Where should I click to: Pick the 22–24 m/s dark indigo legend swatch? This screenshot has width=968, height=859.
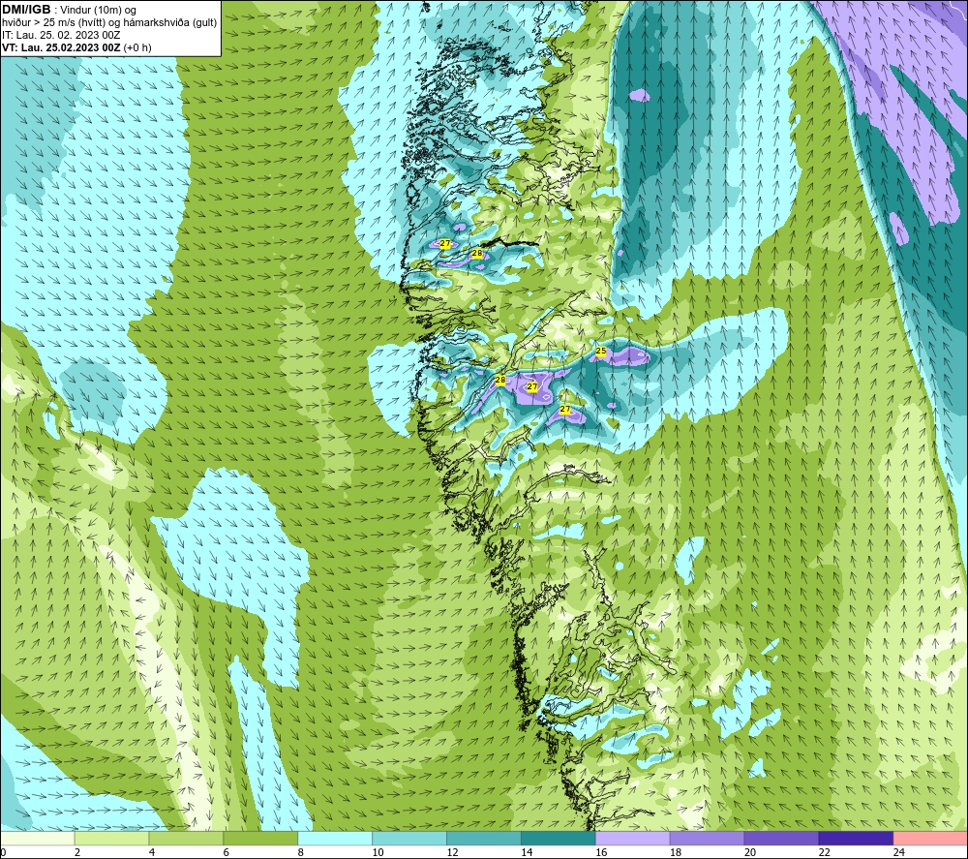tap(856, 839)
